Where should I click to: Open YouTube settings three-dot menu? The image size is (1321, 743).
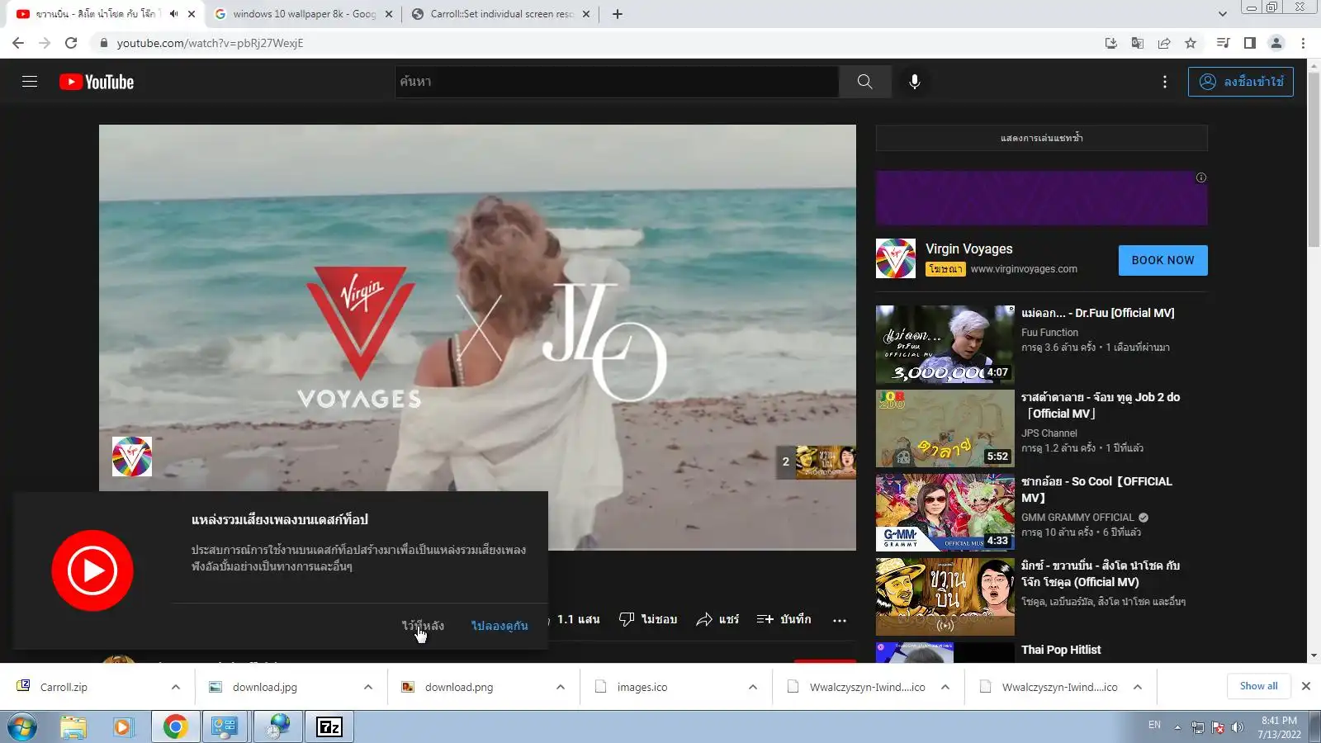1165,82
